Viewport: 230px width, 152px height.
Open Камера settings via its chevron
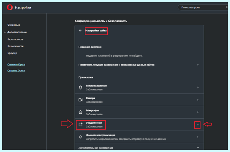198,100
